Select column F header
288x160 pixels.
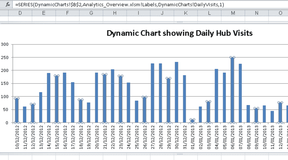[x=67, y=13]
